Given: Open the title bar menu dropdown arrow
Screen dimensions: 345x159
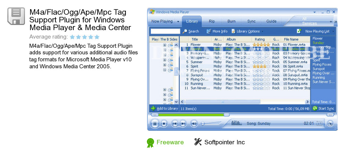Looking at the screenshot, I should click(315, 12).
